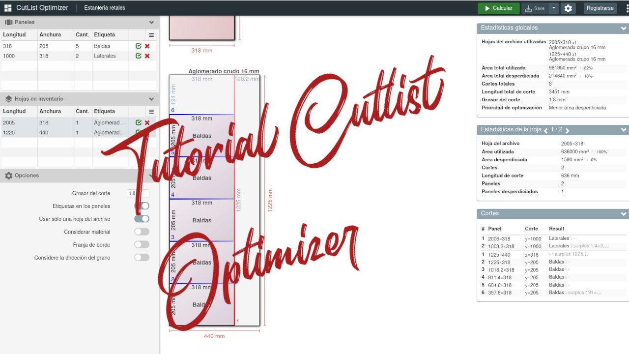Click the CutList Optimizer grid logo icon
The height and width of the screenshot is (354, 629).
tap(8, 8)
